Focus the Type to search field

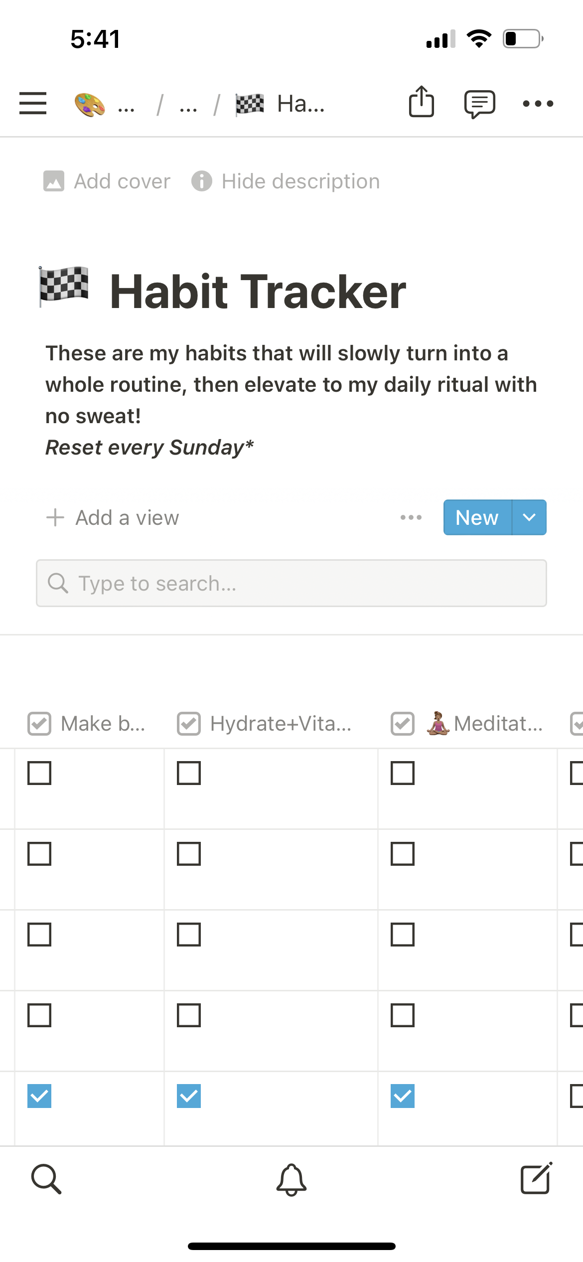point(291,583)
